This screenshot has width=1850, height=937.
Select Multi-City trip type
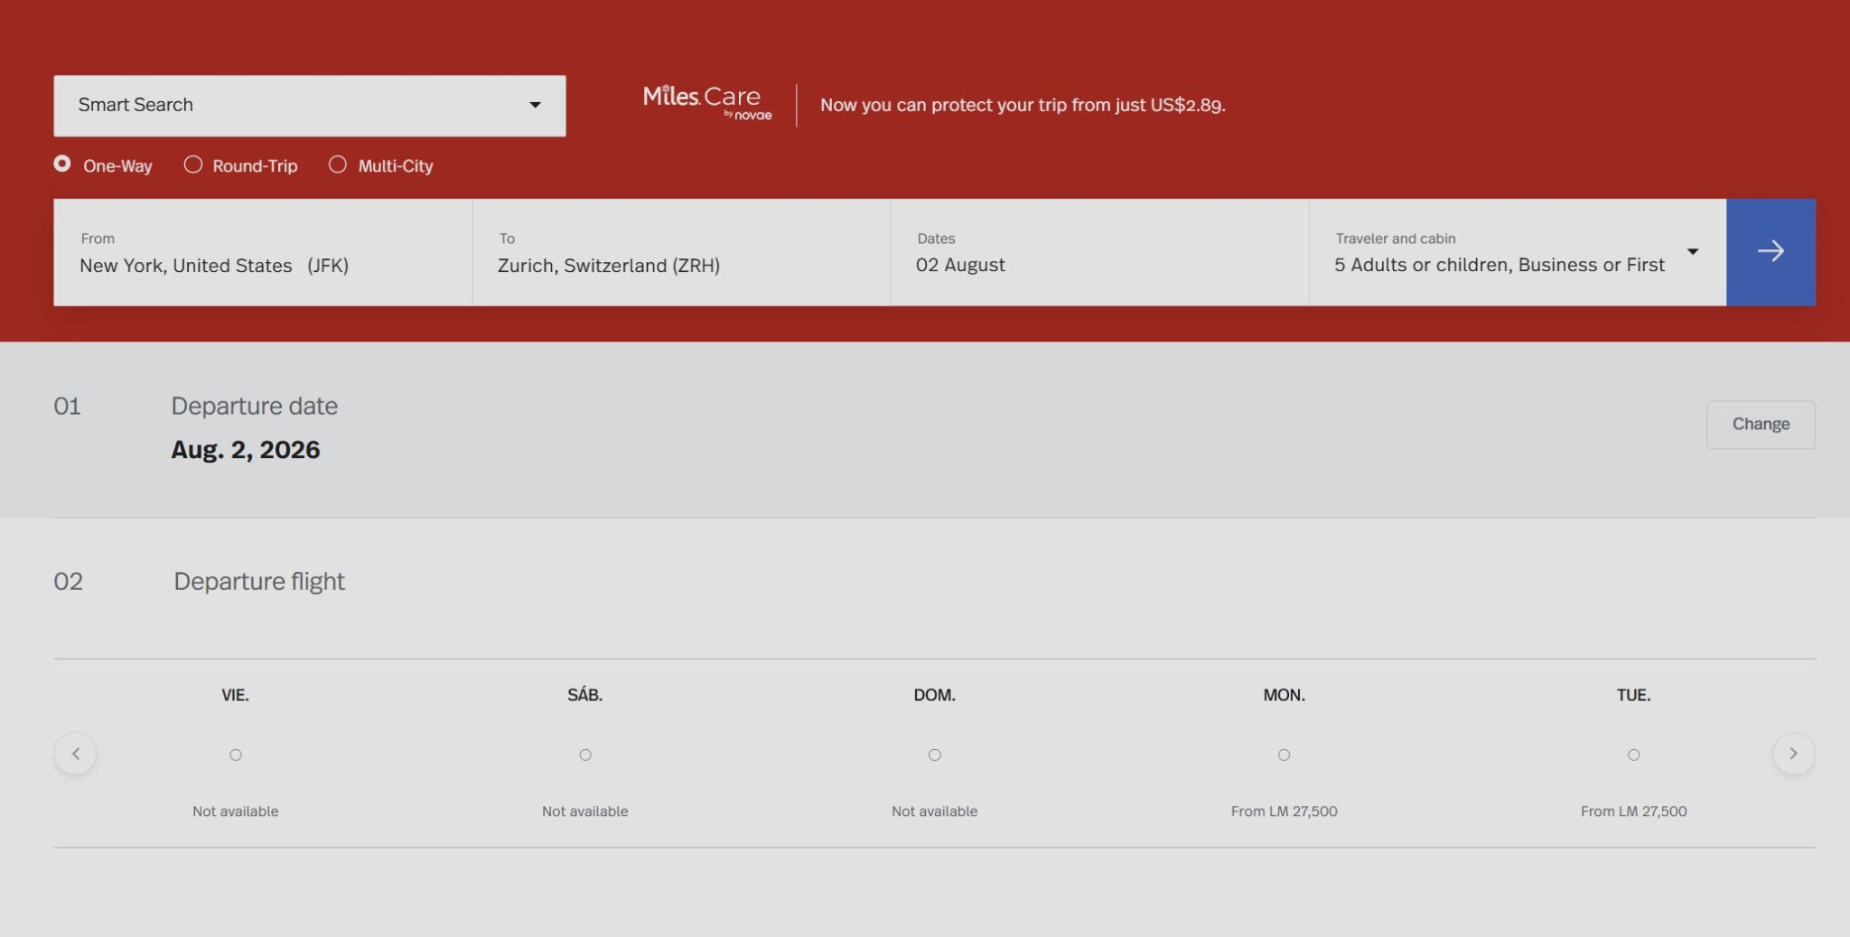click(x=338, y=164)
